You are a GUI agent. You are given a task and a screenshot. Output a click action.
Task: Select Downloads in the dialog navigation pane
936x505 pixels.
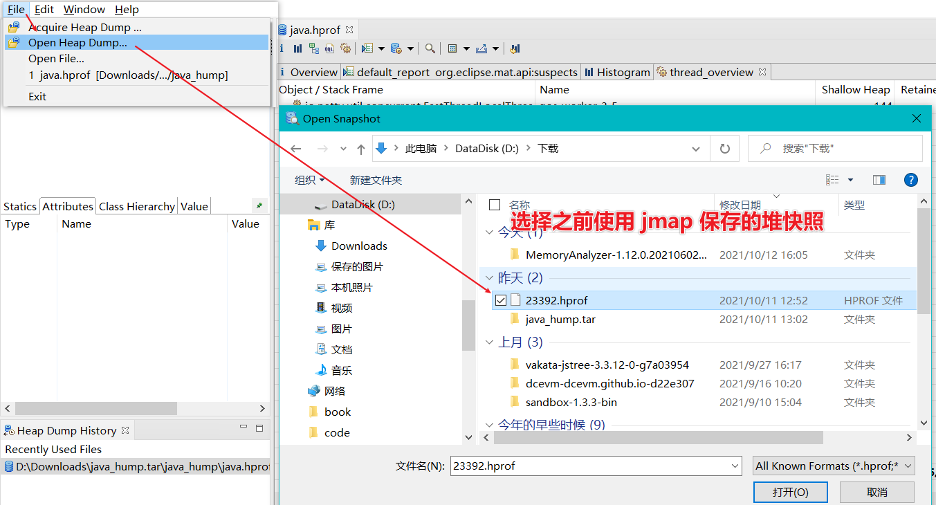point(359,246)
